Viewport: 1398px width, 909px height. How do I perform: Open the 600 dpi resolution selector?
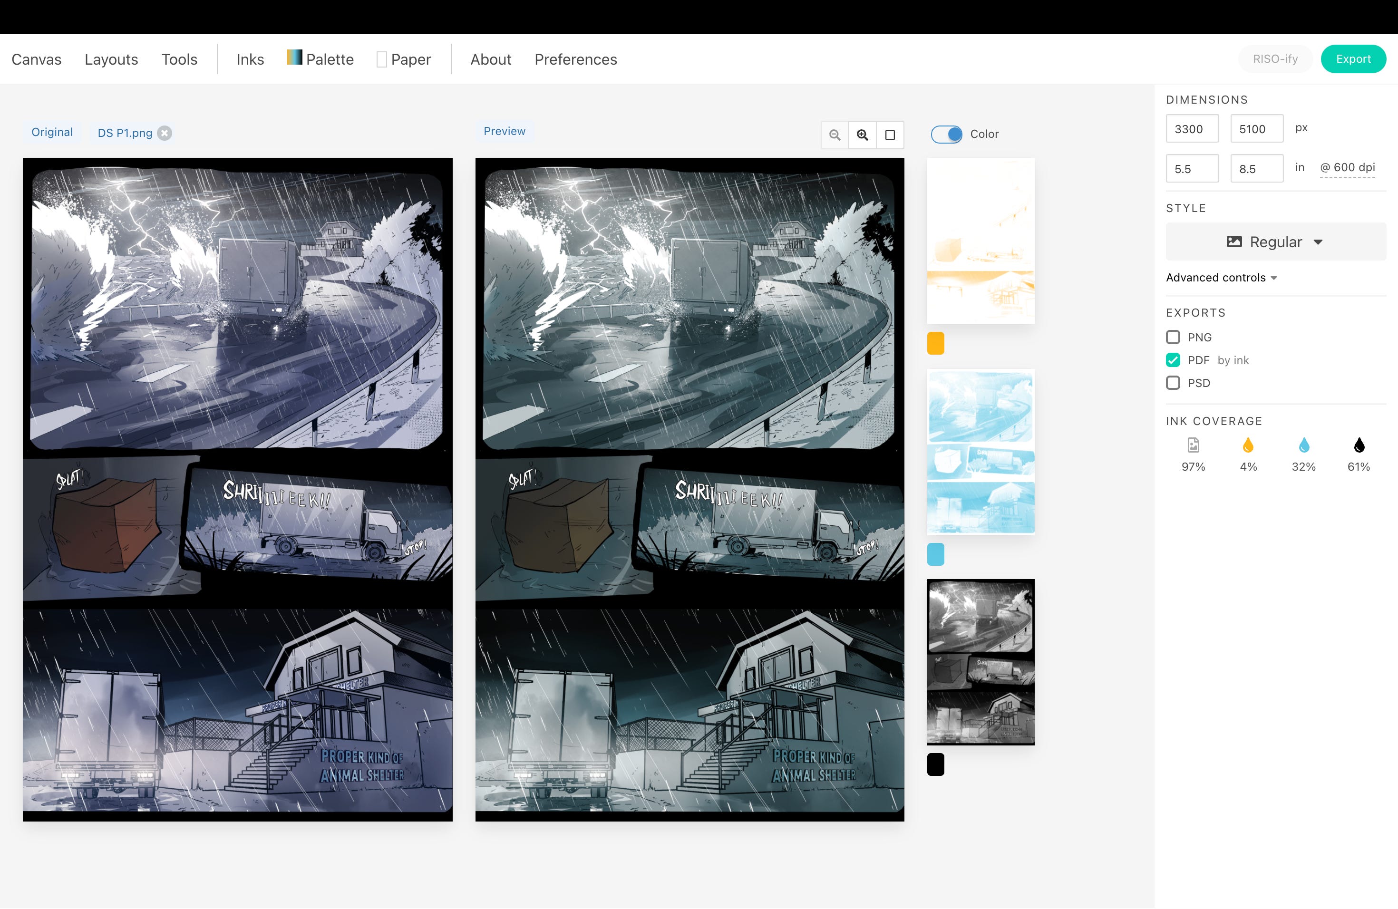pos(1347,167)
